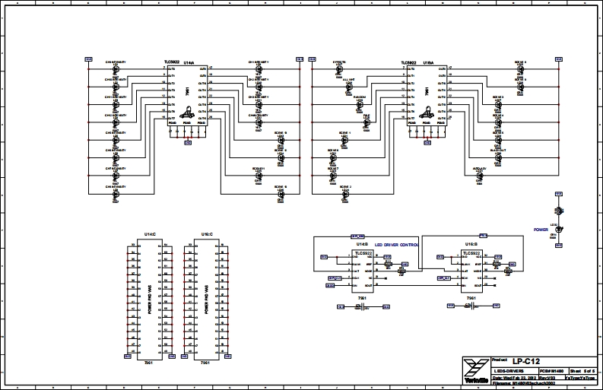Click the POWER LED symbol
The image size is (603, 390).
tap(559, 229)
